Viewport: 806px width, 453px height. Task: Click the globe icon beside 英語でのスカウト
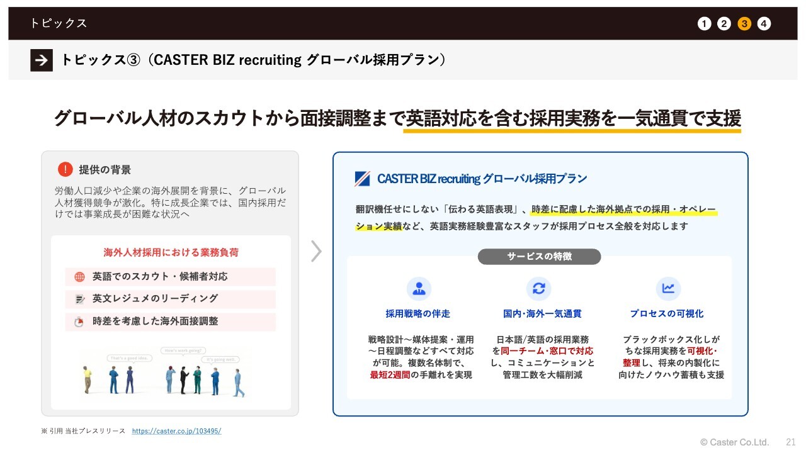pos(79,277)
